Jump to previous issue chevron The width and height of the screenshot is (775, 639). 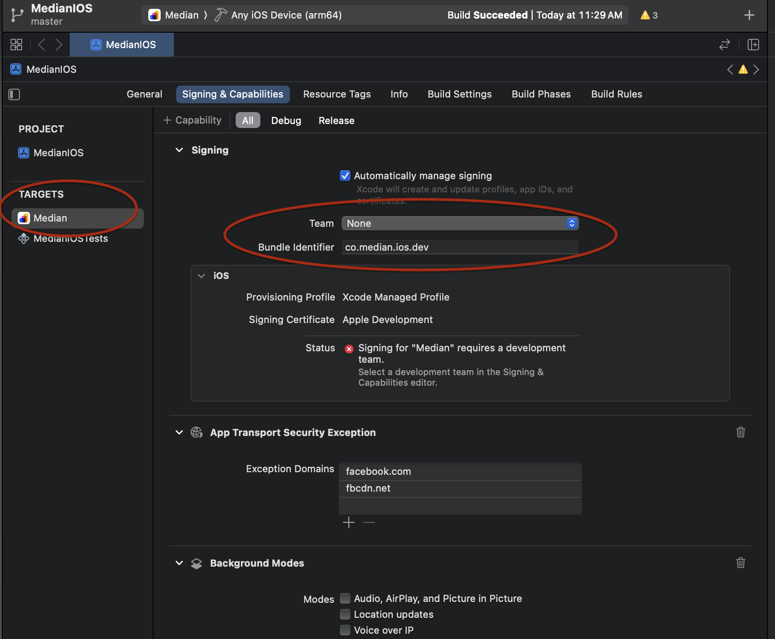(730, 69)
